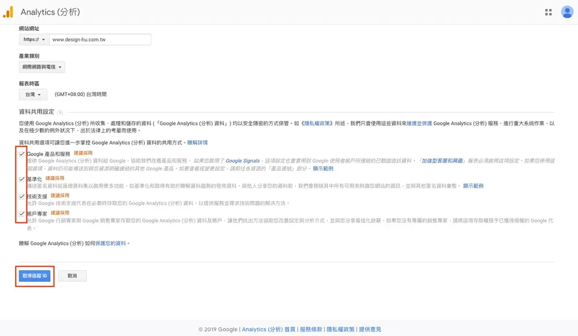Open the 台灣 time zone country dropdown

33,95
